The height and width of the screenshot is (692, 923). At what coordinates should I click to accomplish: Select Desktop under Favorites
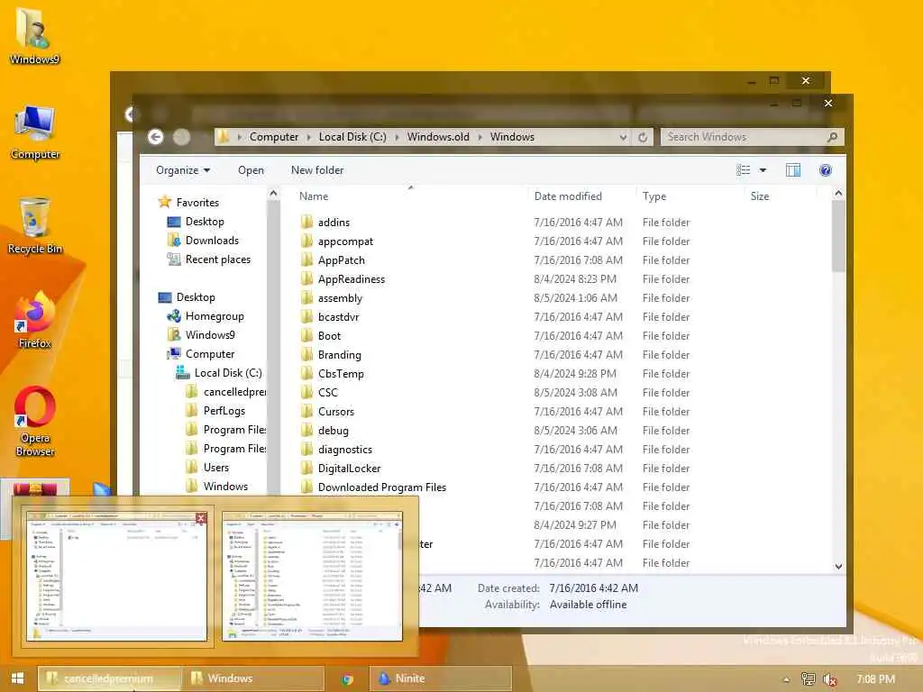pos(205,222)
